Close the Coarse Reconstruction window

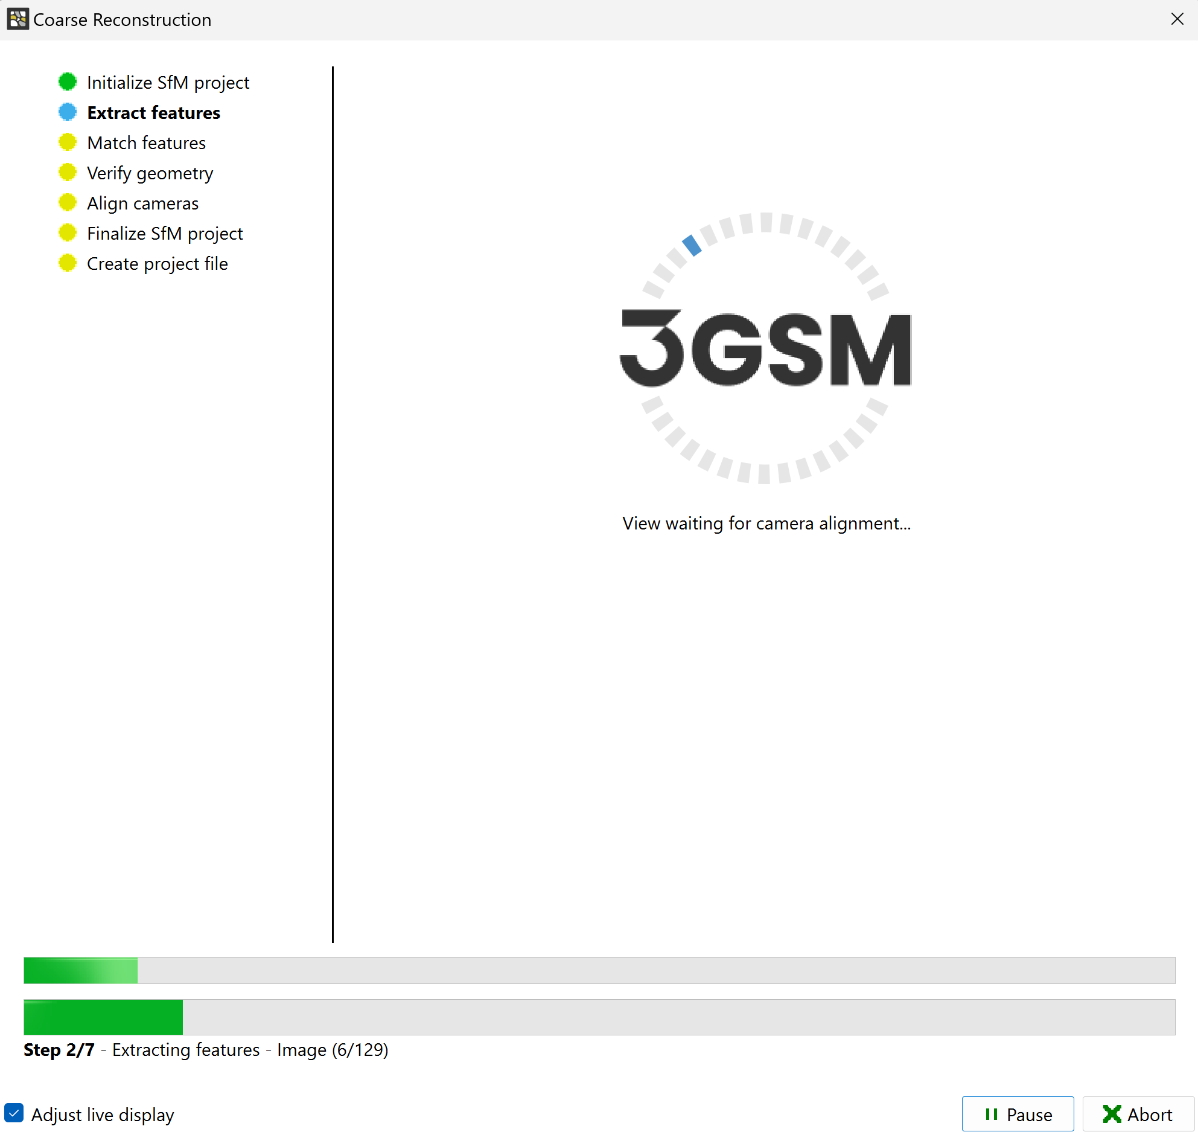[1177, 19]
